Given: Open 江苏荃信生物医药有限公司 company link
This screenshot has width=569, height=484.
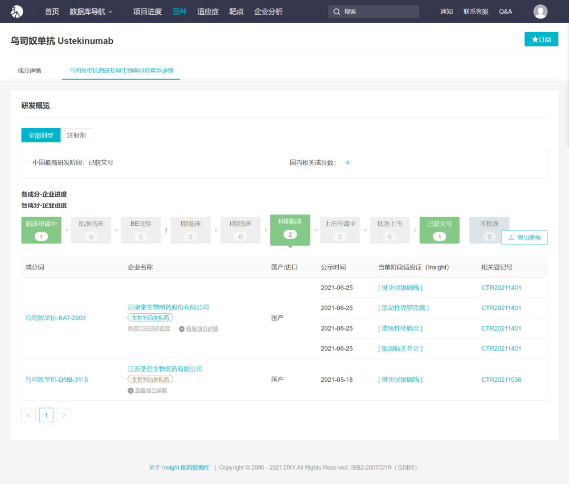Looking at the screenshot, I should pyautogui.click(x=165, y=369).
